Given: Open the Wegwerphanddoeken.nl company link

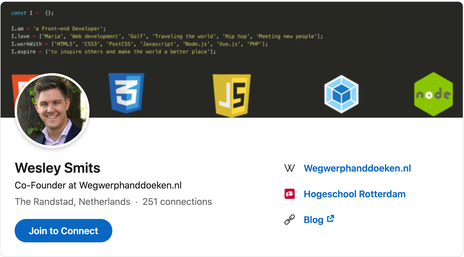Looking at the screenshot, I should [x=357, y=168].
